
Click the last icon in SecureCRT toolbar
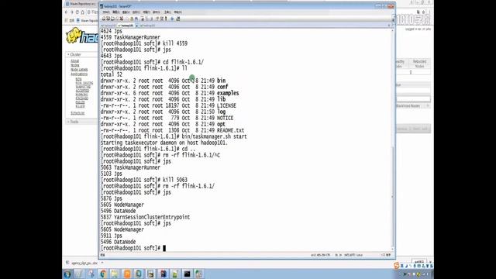[x=178, y=19]
